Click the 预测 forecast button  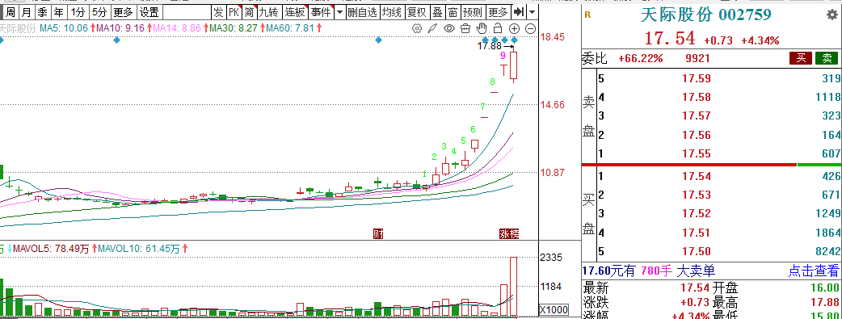pyautogui.click(x=473, y=11)
